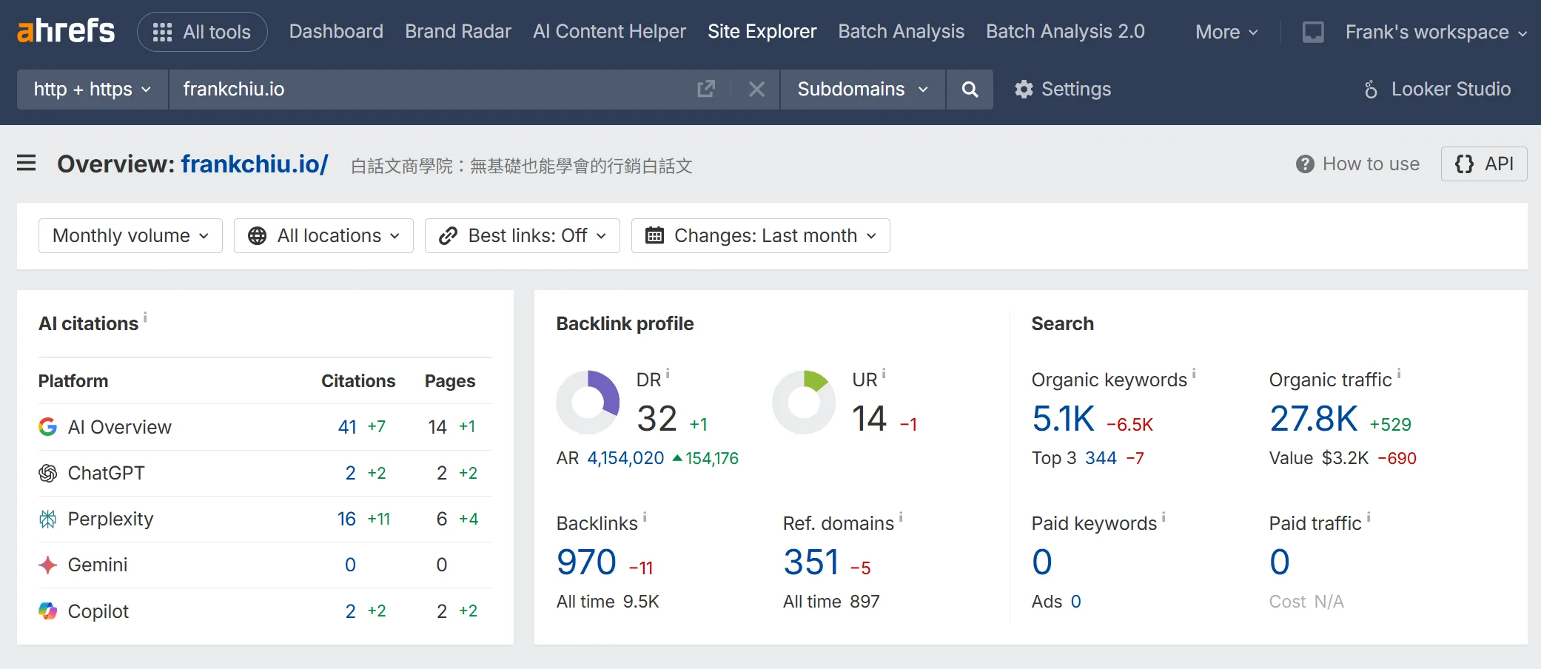This screenshot has height=669, width=1541.
Task: Open the hamburger menu beside Overview
Action: 27,164
